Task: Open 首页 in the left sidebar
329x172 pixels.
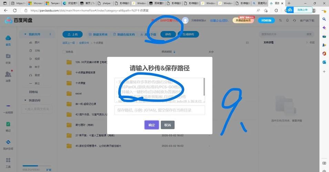Action: click(8, 41)
